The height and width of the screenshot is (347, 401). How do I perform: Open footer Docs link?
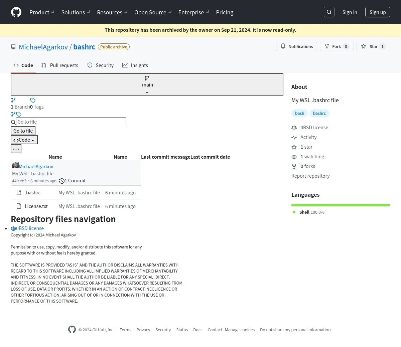[198, 330]
